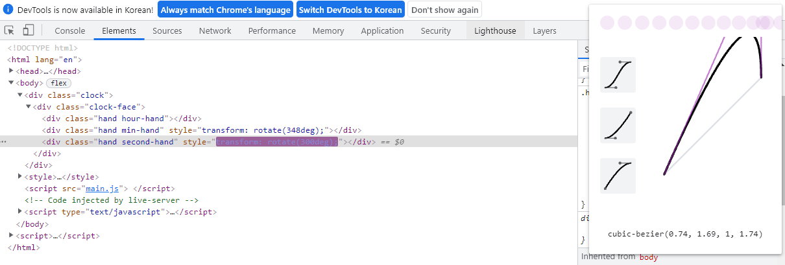Toggle the device toolbar icon

[29, 30]
